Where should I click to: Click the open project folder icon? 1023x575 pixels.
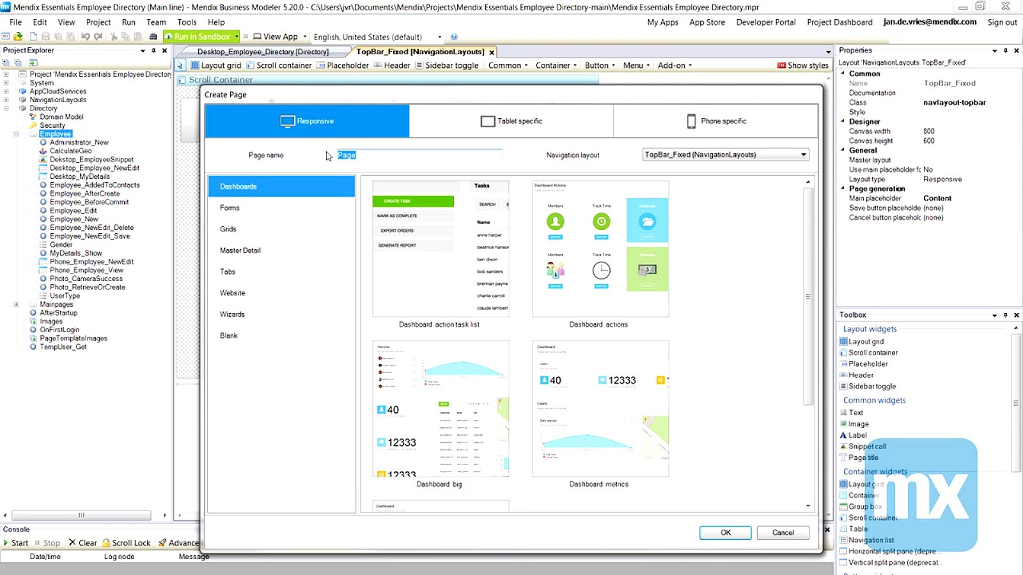click(18, 36)
